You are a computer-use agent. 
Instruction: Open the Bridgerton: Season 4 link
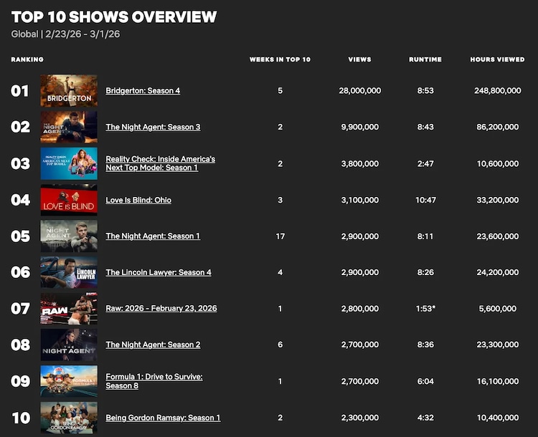[x=143, y=91]
